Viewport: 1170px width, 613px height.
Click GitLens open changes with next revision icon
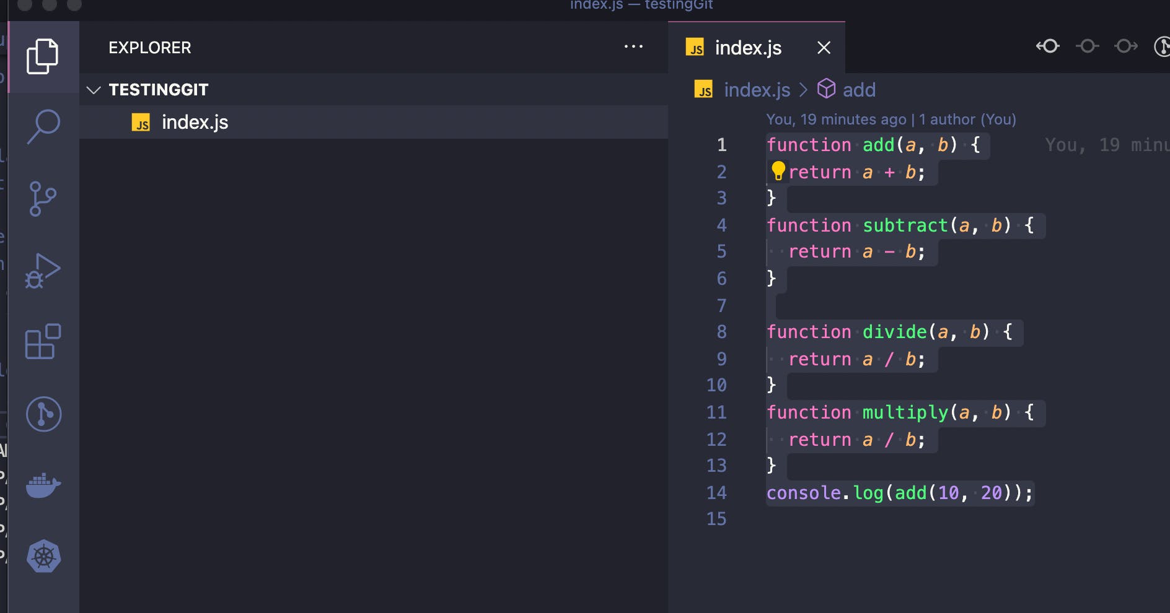1126,46
